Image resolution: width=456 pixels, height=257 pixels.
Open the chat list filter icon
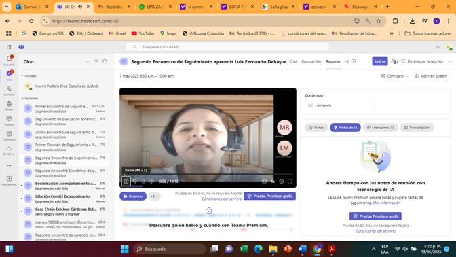tap(96, 61)
